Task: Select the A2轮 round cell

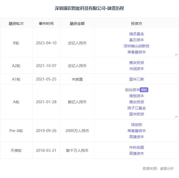Action: (16, 66)
